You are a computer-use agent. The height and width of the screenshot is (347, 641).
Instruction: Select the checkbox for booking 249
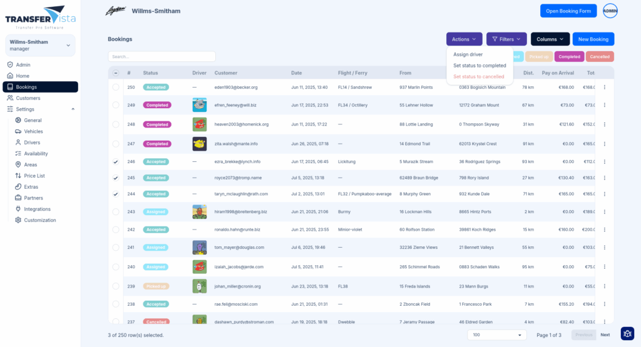coord(116,105)
